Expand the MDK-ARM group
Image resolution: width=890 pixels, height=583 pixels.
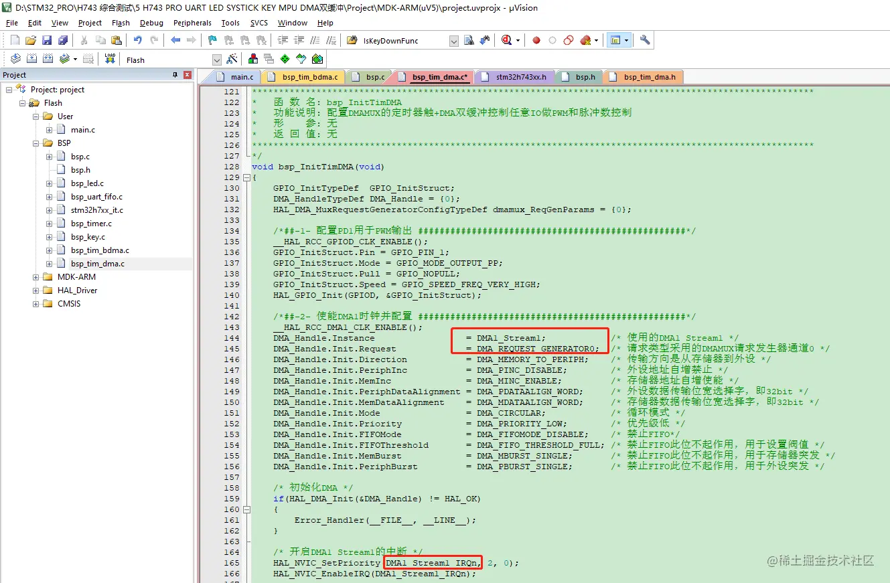36,277
